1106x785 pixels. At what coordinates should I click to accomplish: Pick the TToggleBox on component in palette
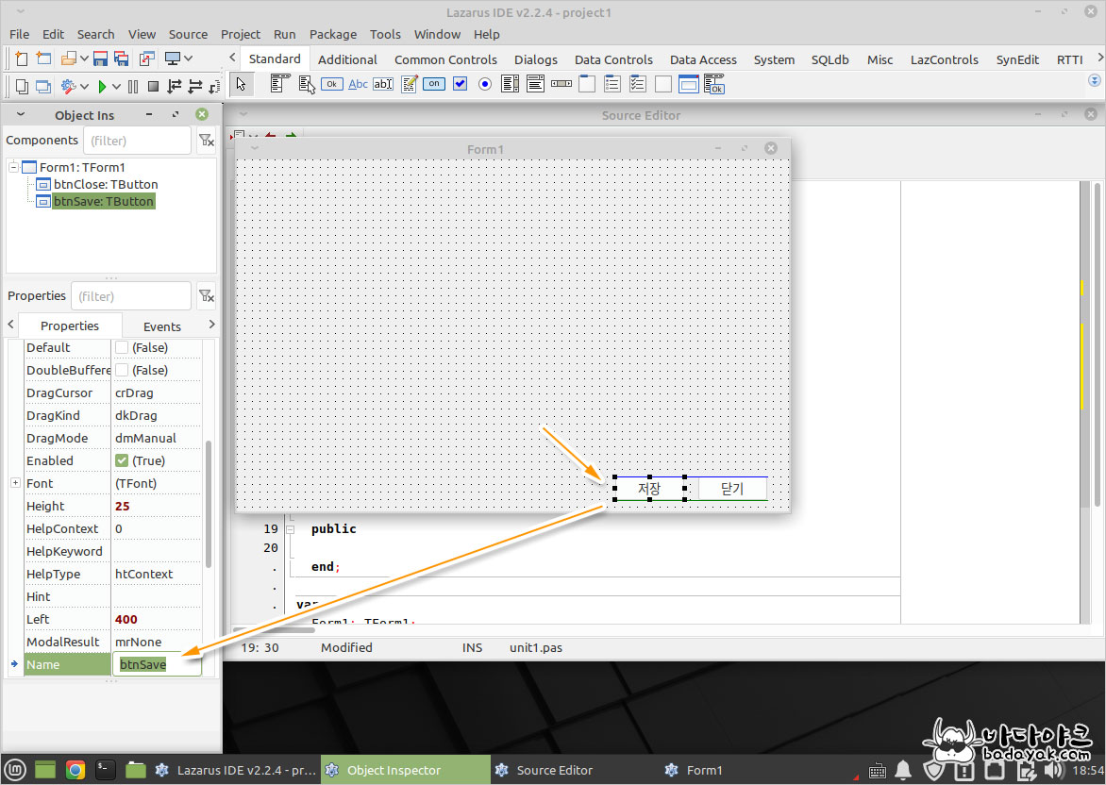pyautogui.click(x=434, y=84)
